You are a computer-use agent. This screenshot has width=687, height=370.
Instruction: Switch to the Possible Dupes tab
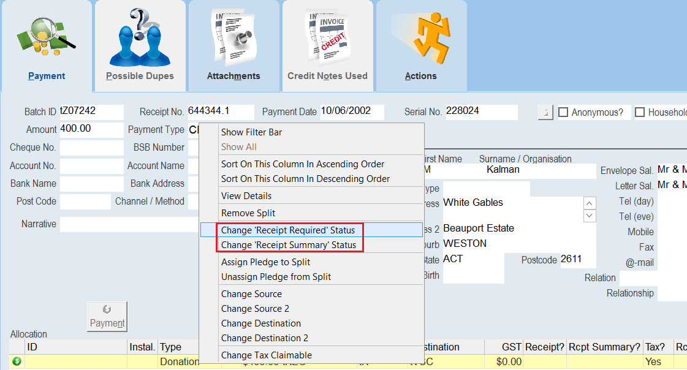click(140, 46)
